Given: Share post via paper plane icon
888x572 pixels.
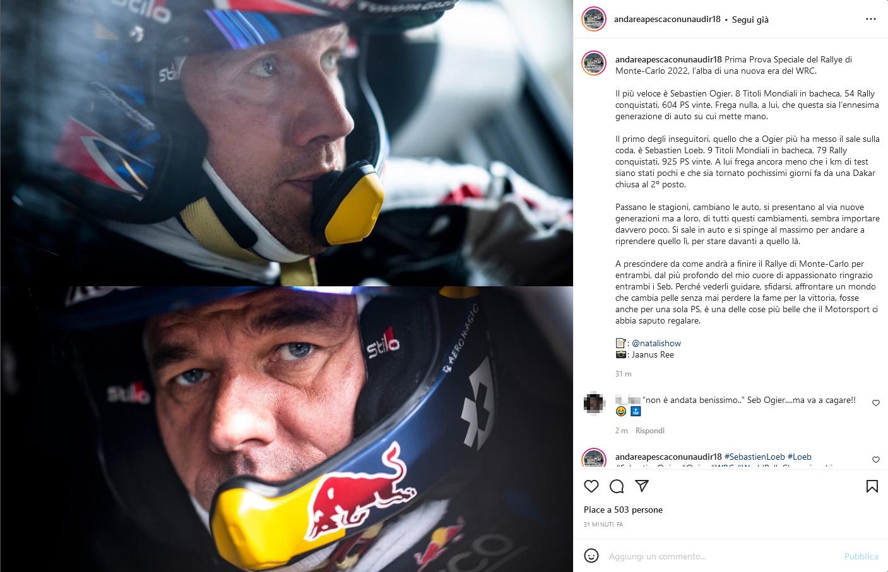Looking at the screenshot, I should 642,486.
